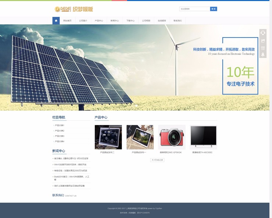Open the Win10 全意开放 news item
This screenshot has height=218, width=272.
coord(70,164)
